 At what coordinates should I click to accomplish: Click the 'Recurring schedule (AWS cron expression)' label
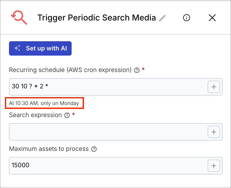click(x=70, y=70)
